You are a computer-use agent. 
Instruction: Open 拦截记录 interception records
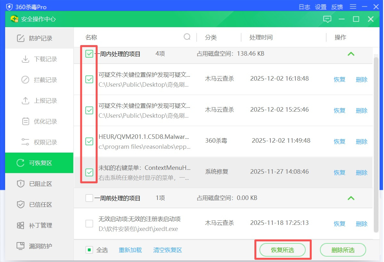pos(45,80)
